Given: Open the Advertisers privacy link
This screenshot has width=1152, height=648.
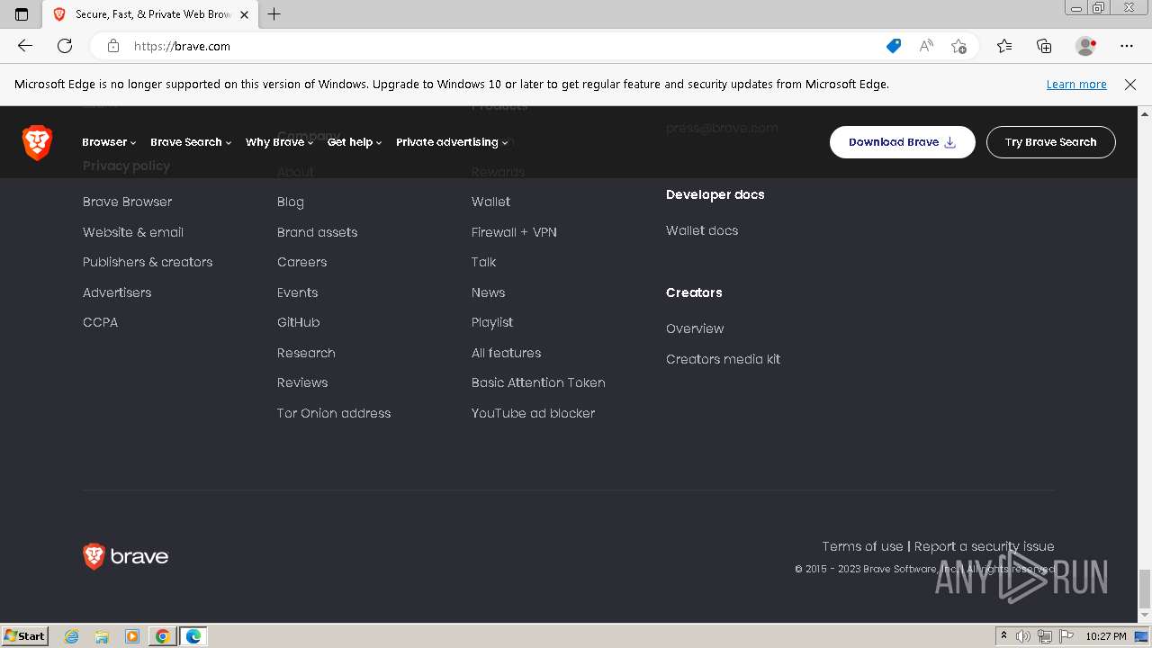Looking at the screenshot, I should [117, 292].
